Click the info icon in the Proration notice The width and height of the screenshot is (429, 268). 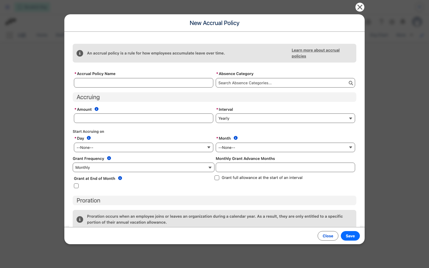coord(80,219)
